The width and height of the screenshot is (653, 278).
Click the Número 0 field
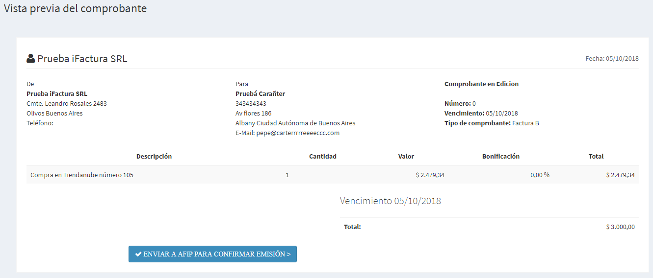pos(460,104)
